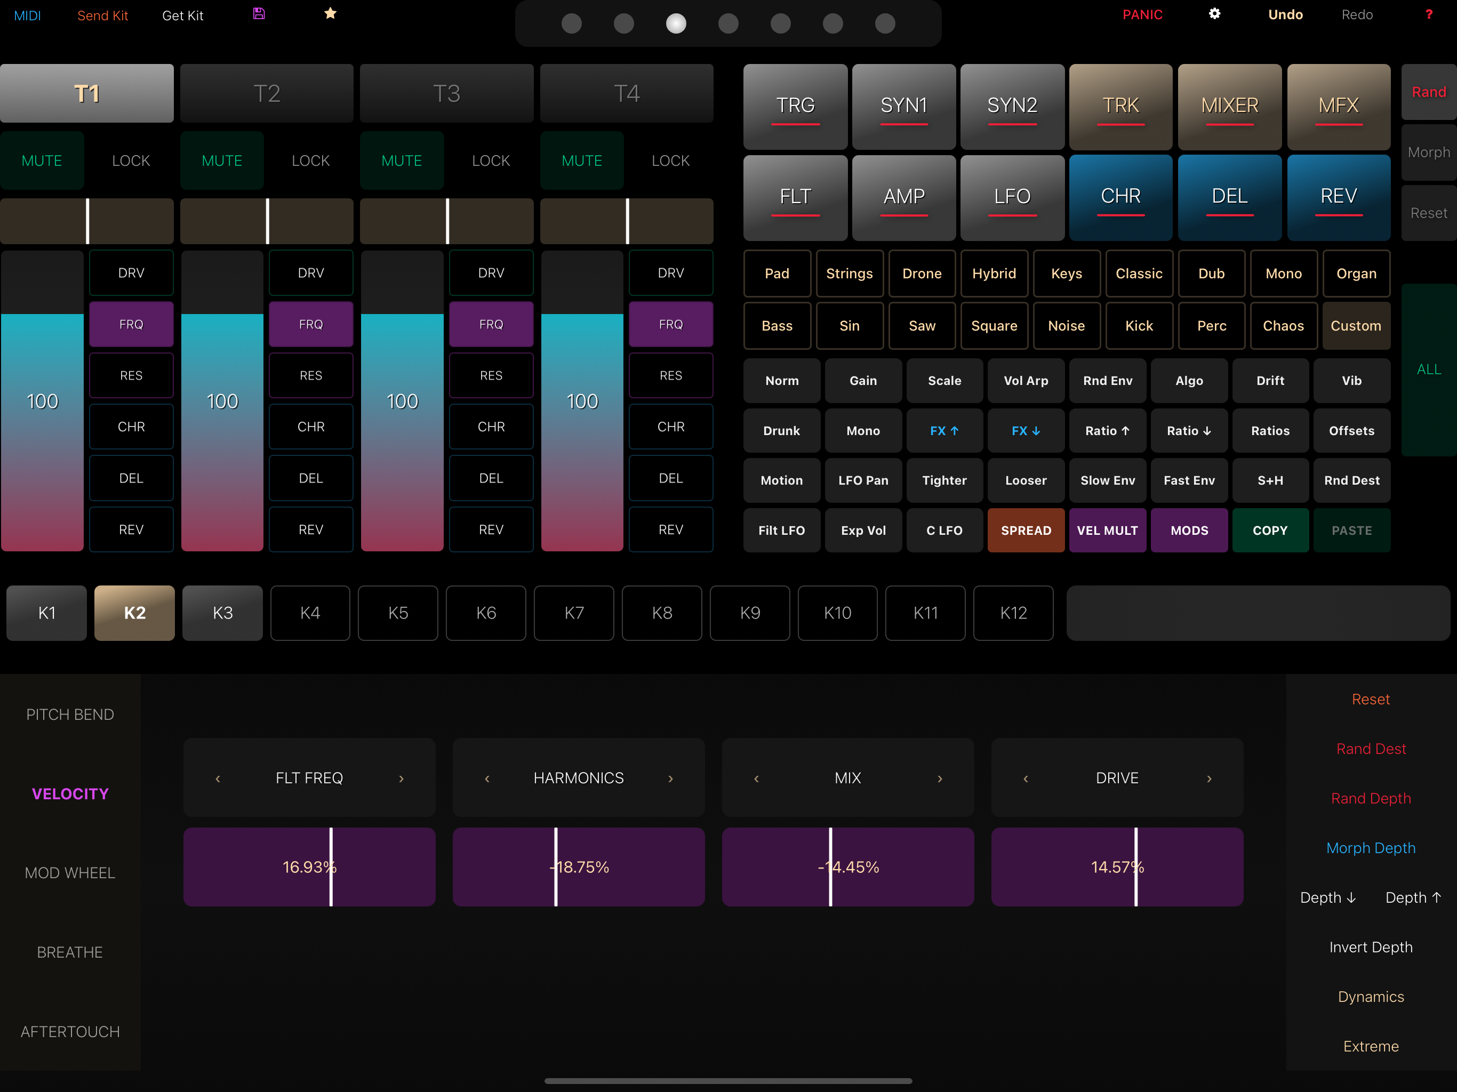This screenshot has width=1457, height=1092.
Task: Go to previous destination before FLT FREQ
Action: click(218, 778)
